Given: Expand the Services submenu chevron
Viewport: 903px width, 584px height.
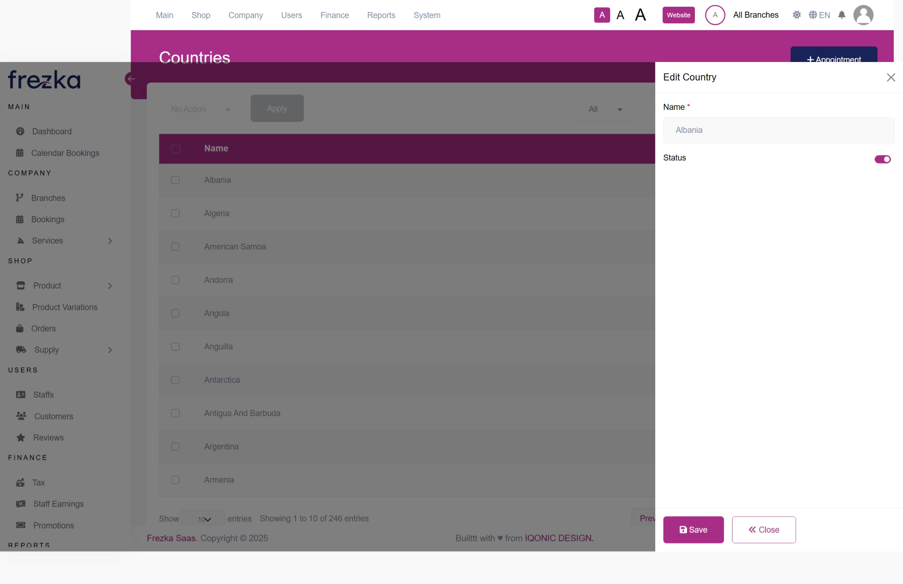Looking at the screenshot, I should [x=110, y=241].
